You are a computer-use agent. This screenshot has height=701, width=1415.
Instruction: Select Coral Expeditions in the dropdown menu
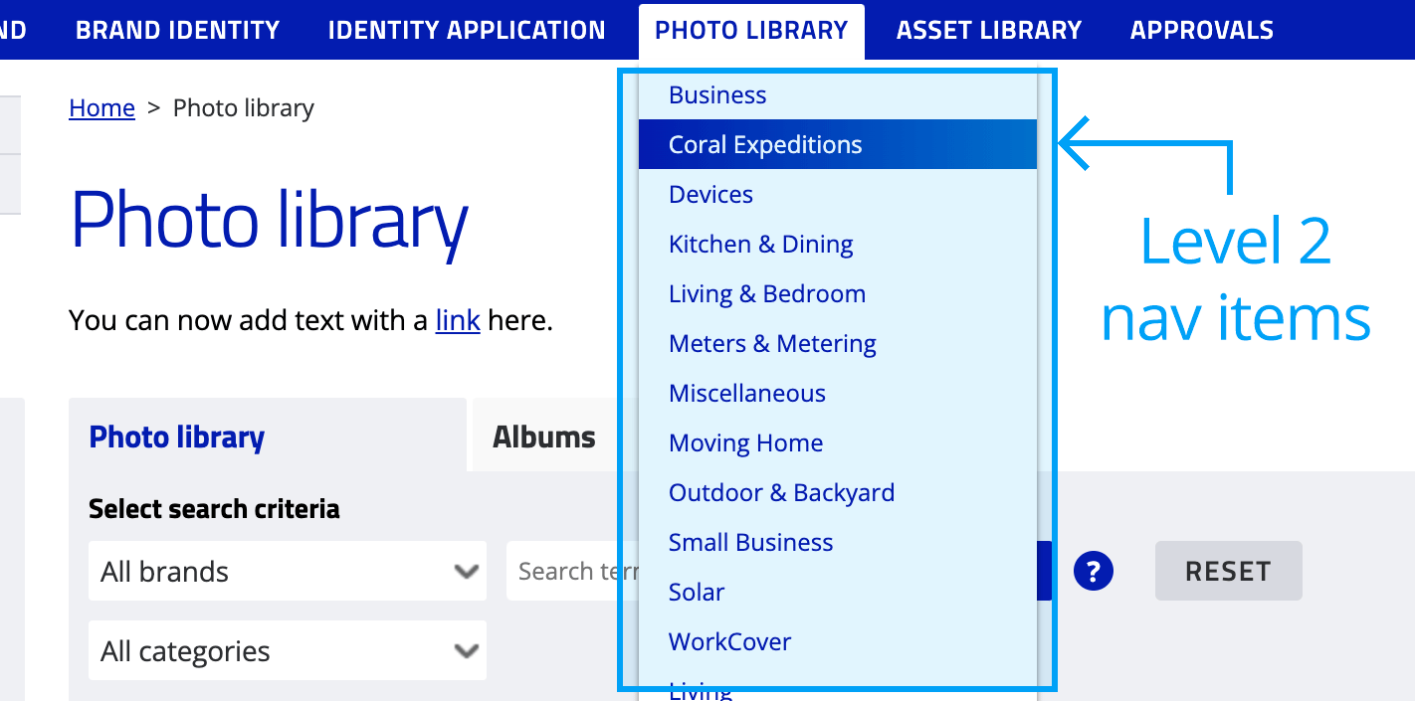tap(765, 144)
